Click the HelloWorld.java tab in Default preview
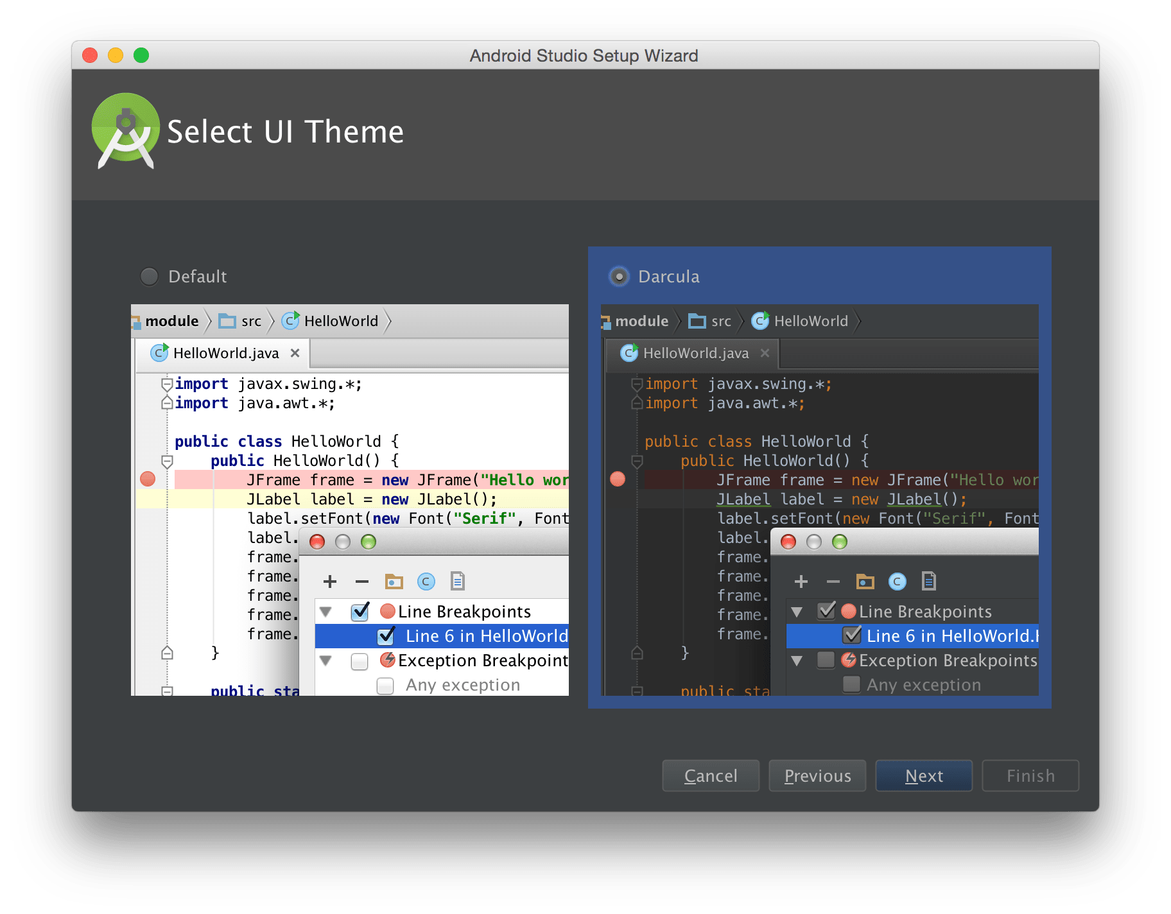The width and height of the screenshot is (1171, 914). pyautogui.click(x=223, y=354)
